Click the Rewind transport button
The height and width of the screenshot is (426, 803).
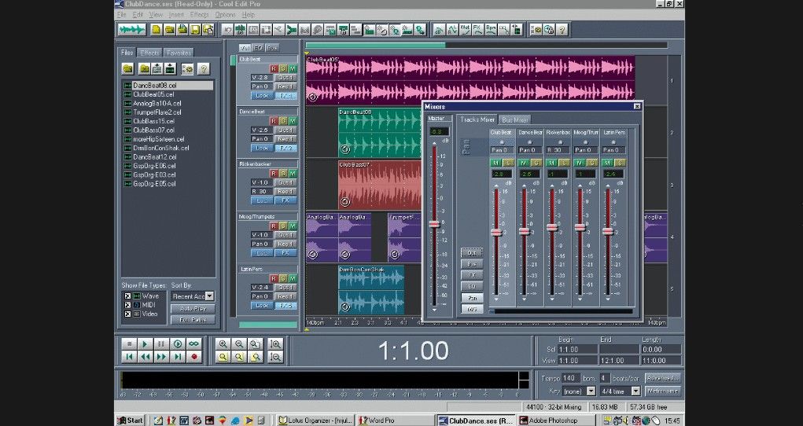pyautogui.click(x=145, y=357)
